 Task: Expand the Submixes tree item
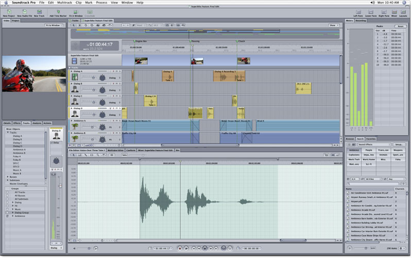(8, 180)
